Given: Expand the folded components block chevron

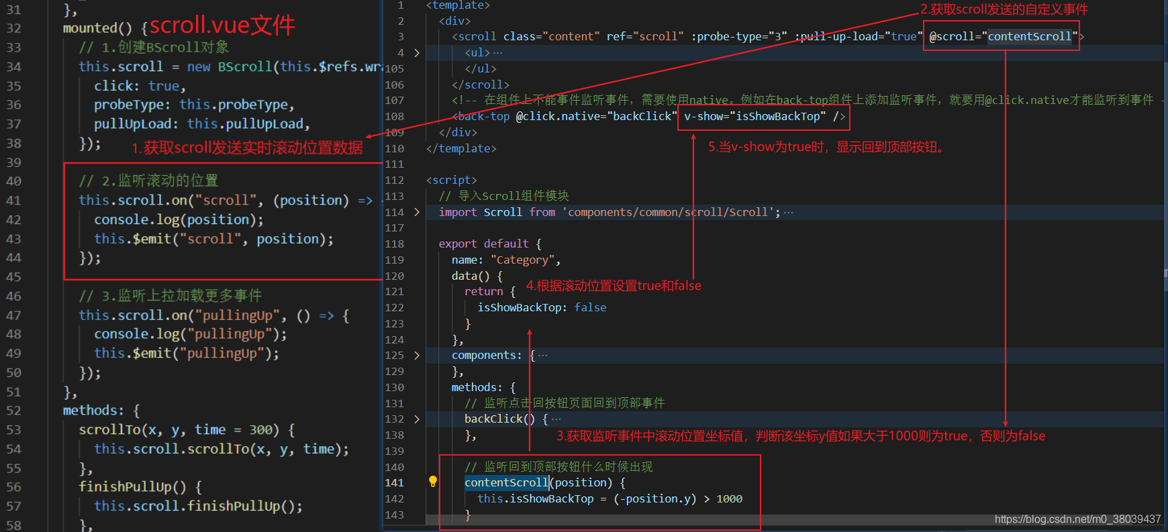Looking at the screenshot, I should coord(417,356).
